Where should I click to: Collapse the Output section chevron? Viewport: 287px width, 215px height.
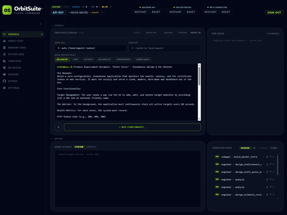pyautogui.click(x=52, y=139)
